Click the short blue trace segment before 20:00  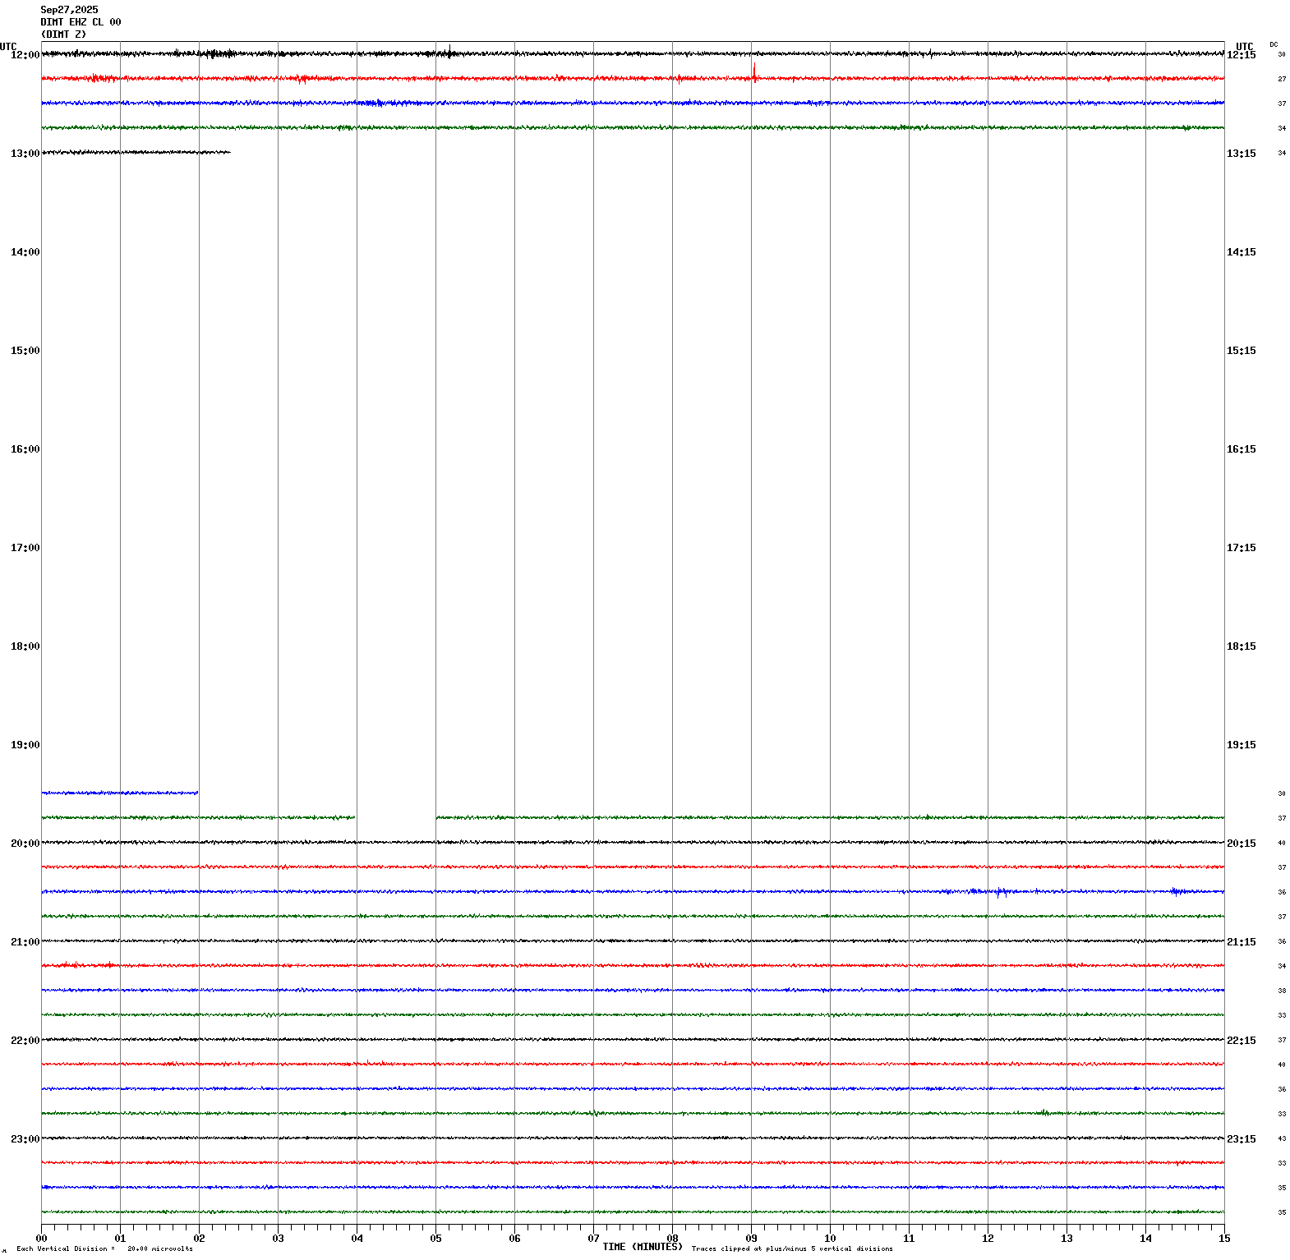click(x=119, y=793)
